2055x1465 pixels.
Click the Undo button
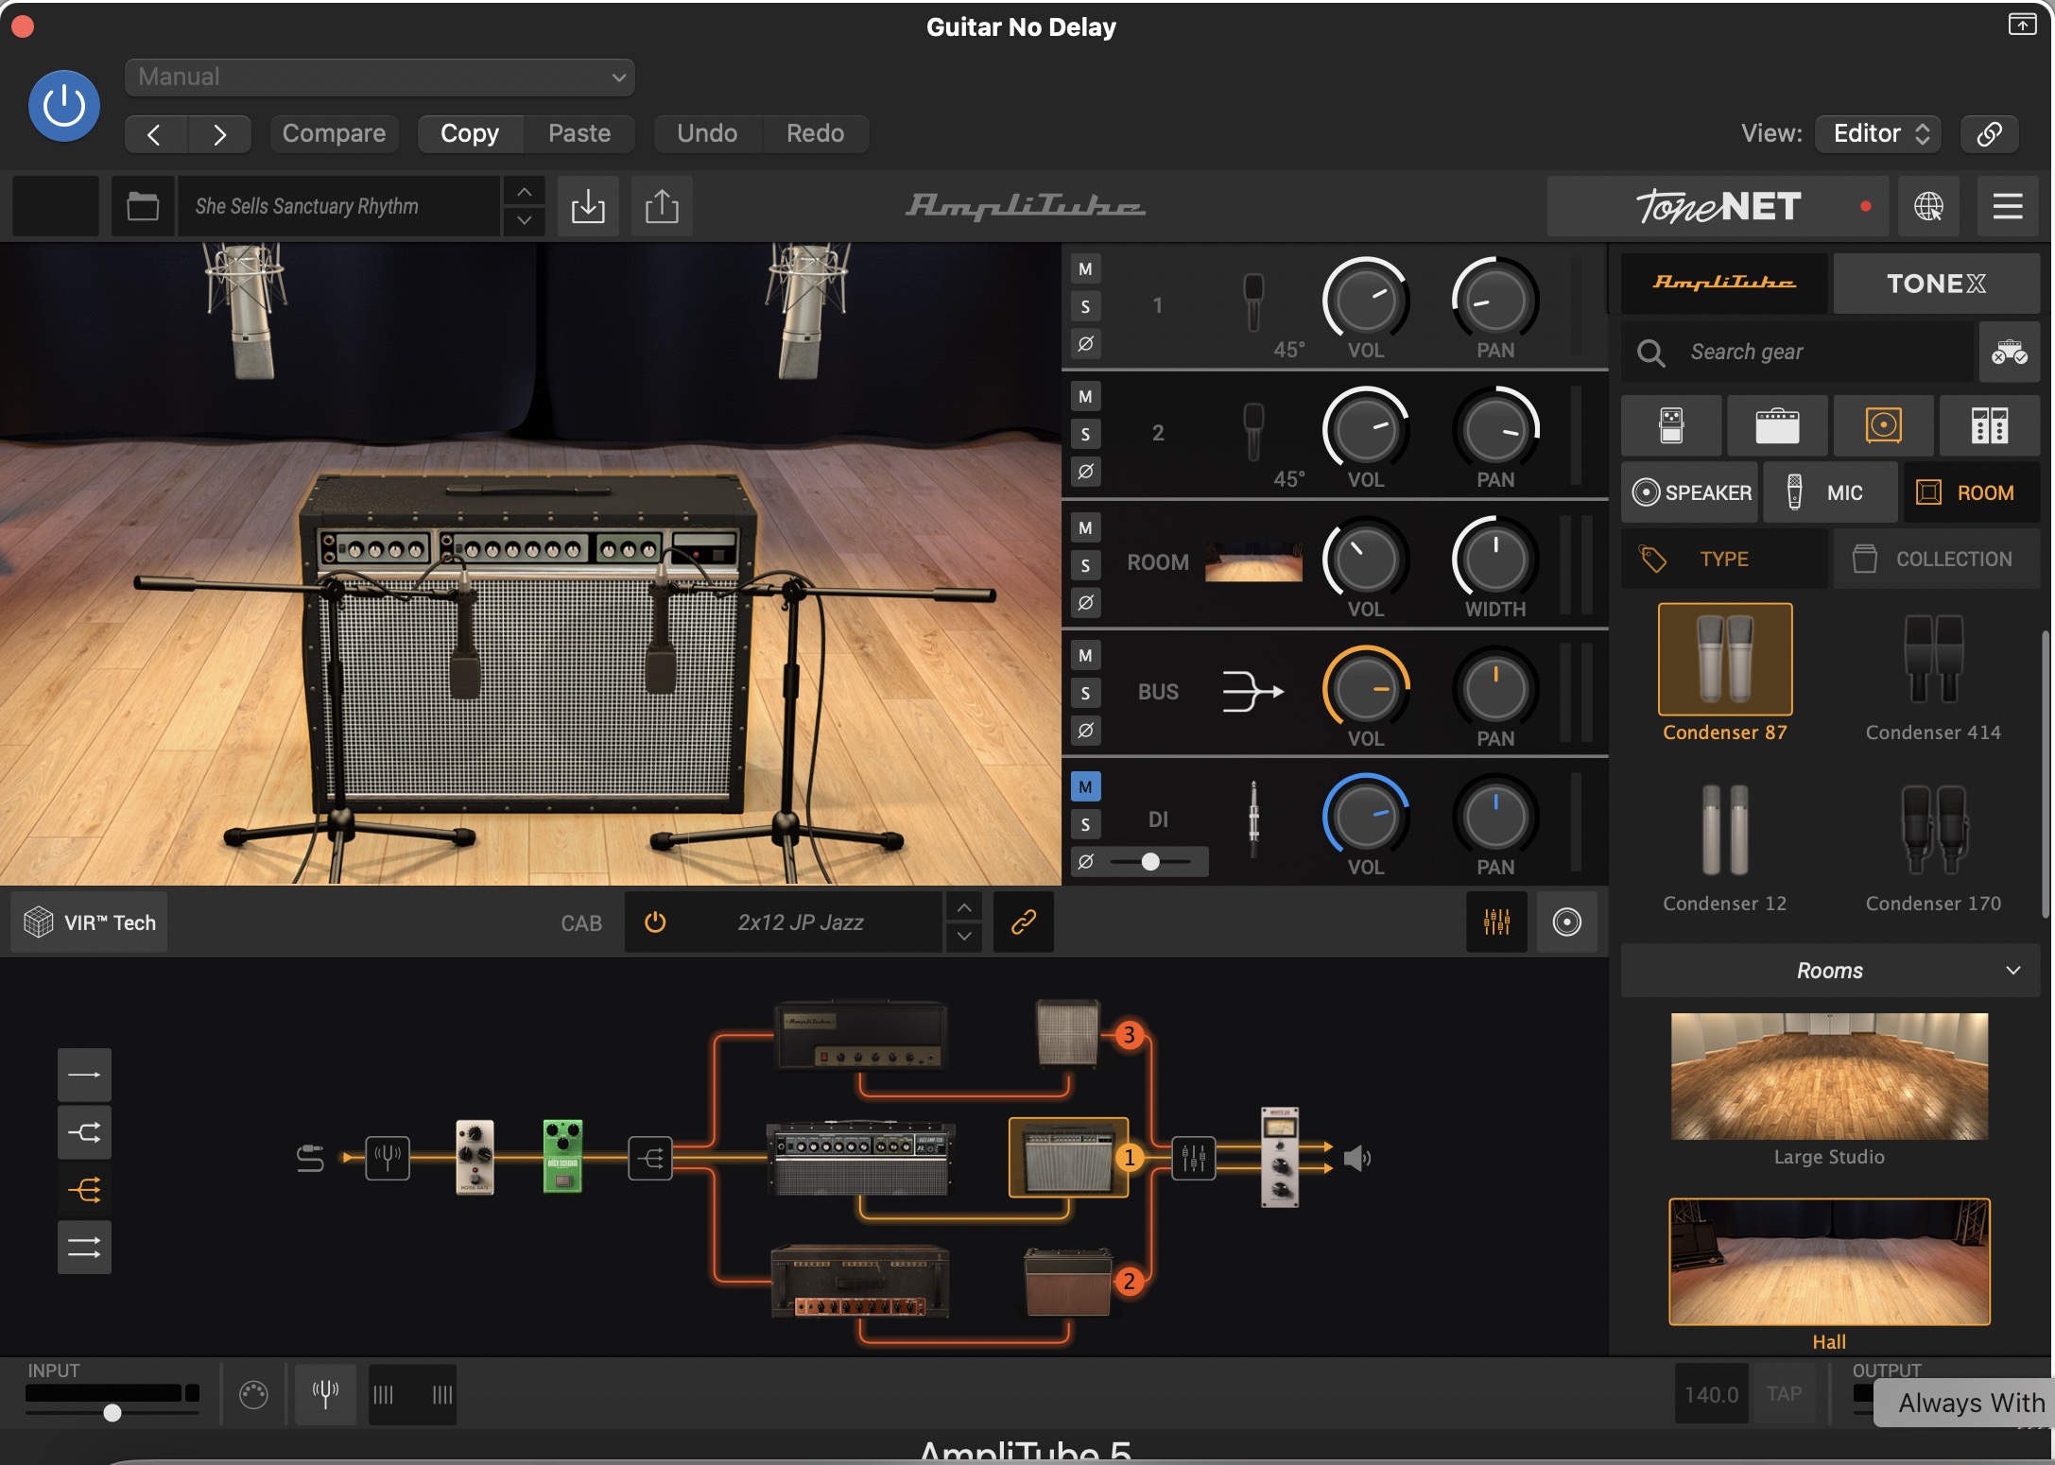[x=707, y=134]
